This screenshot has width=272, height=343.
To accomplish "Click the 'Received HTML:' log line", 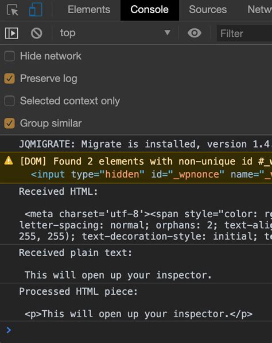I will pos(59,191).
